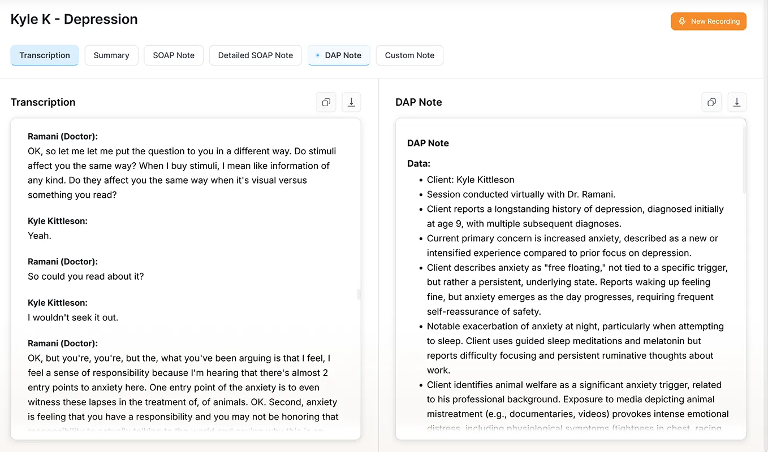Click the page title 'Kyle K - Depression'
The image size is (768, 452).
74,19
